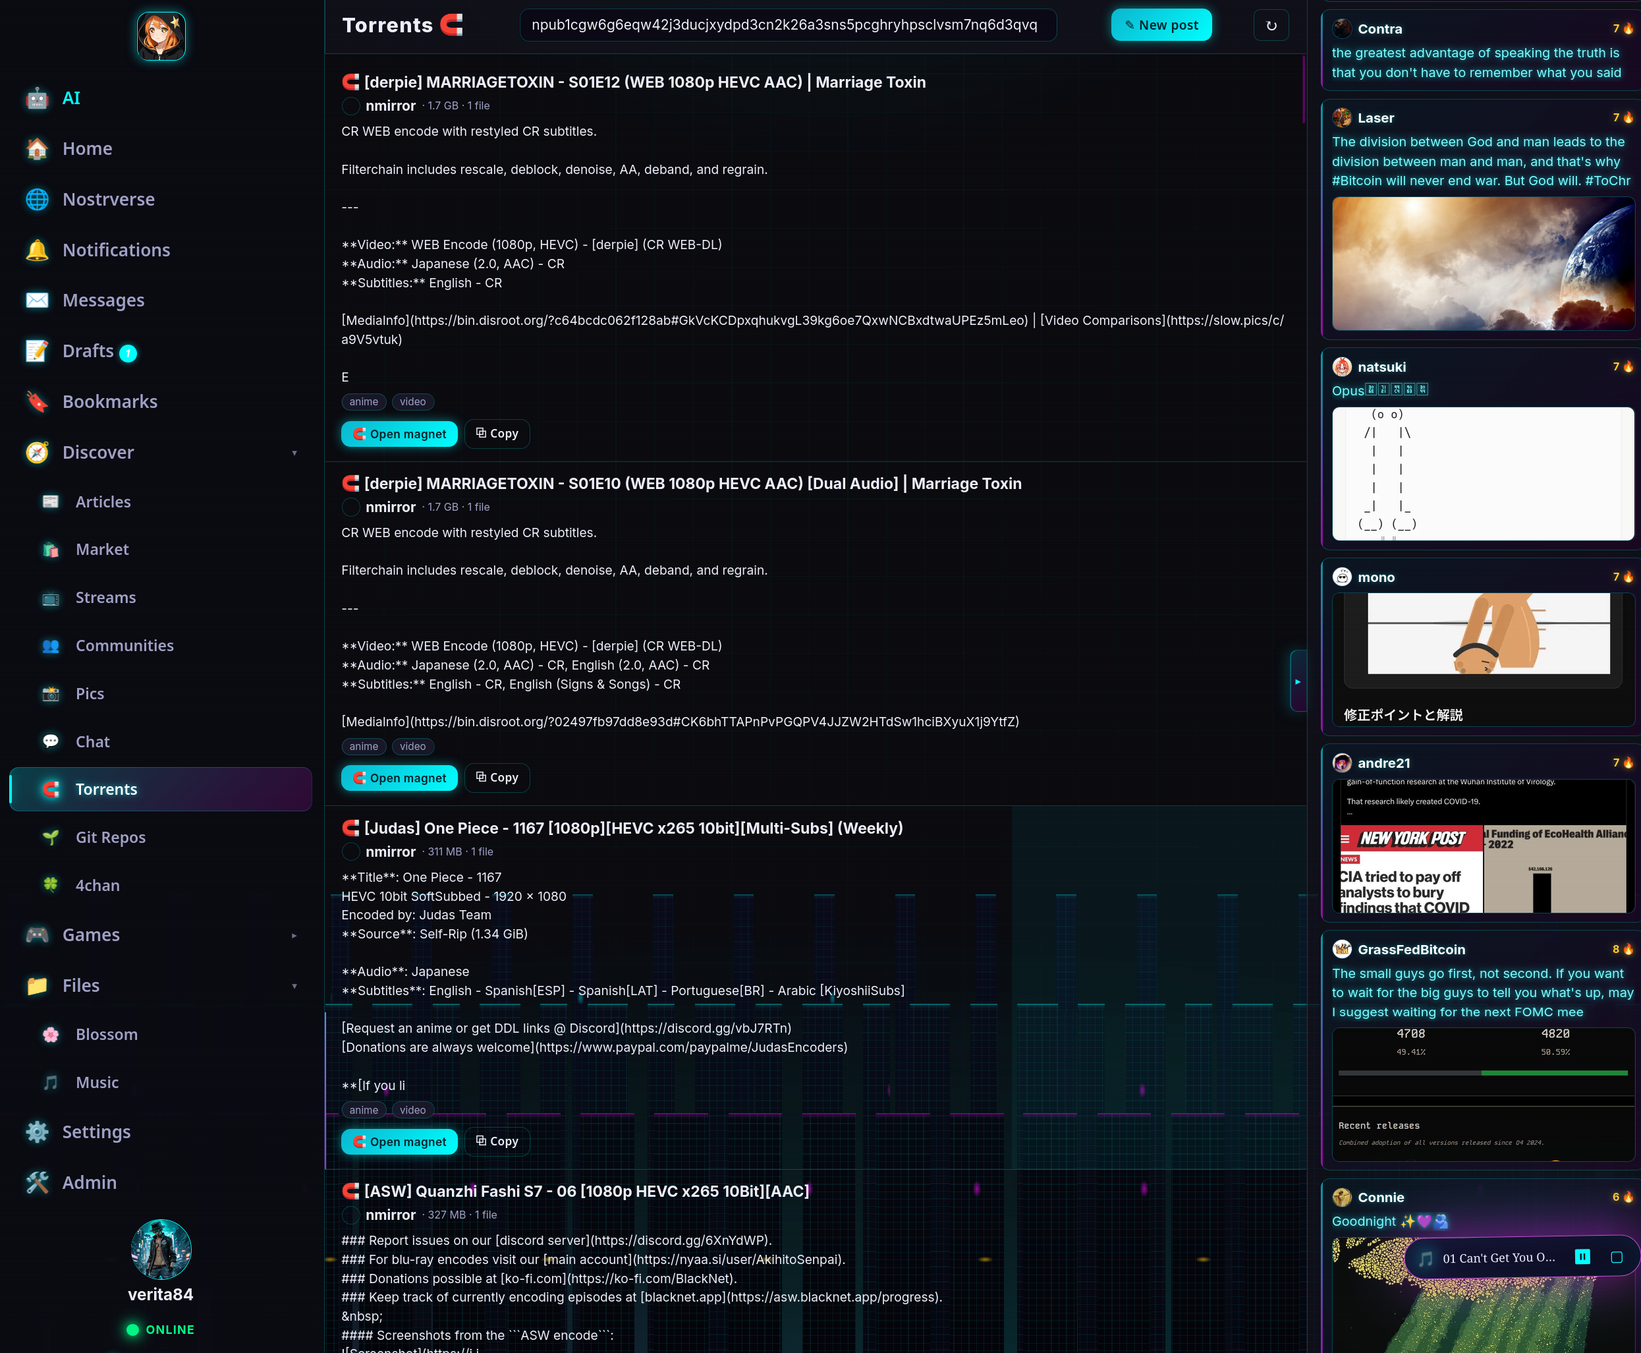Focus the npub address input field

click(x=788, y=25)
